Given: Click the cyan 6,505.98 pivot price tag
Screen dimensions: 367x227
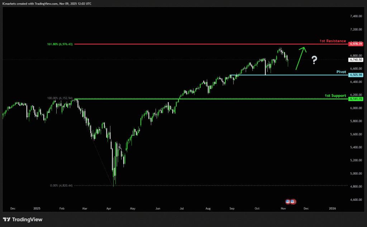Looking at the screenshot, I should click(x=356, y=75).
